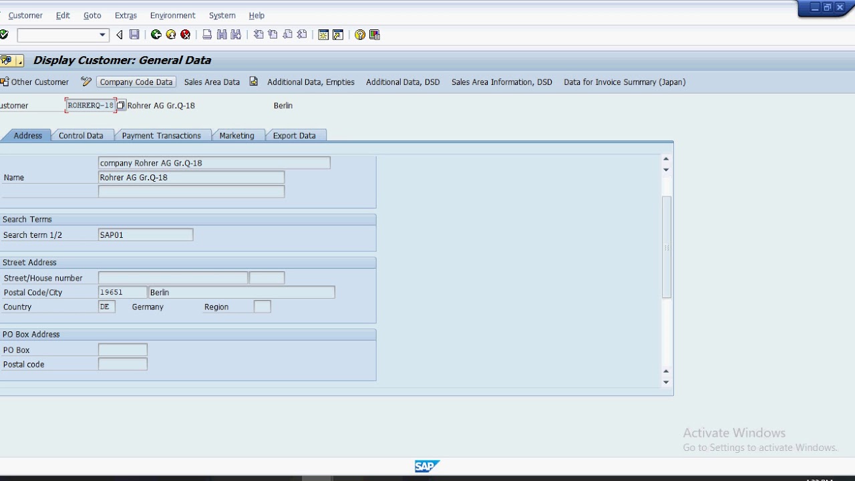855x481 pixels.
Task: Open the Goto menu
Action: coord(92,15)
